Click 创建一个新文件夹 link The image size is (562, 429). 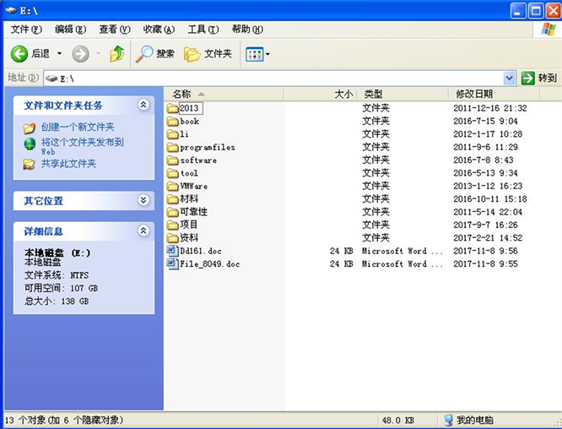(78, 127)
